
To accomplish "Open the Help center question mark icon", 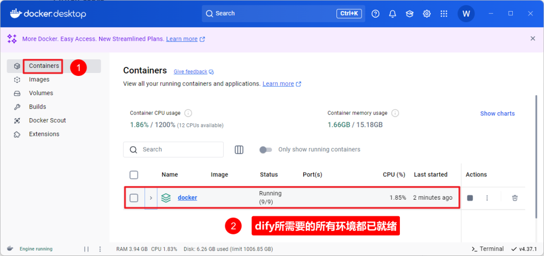I will (375, 14).
